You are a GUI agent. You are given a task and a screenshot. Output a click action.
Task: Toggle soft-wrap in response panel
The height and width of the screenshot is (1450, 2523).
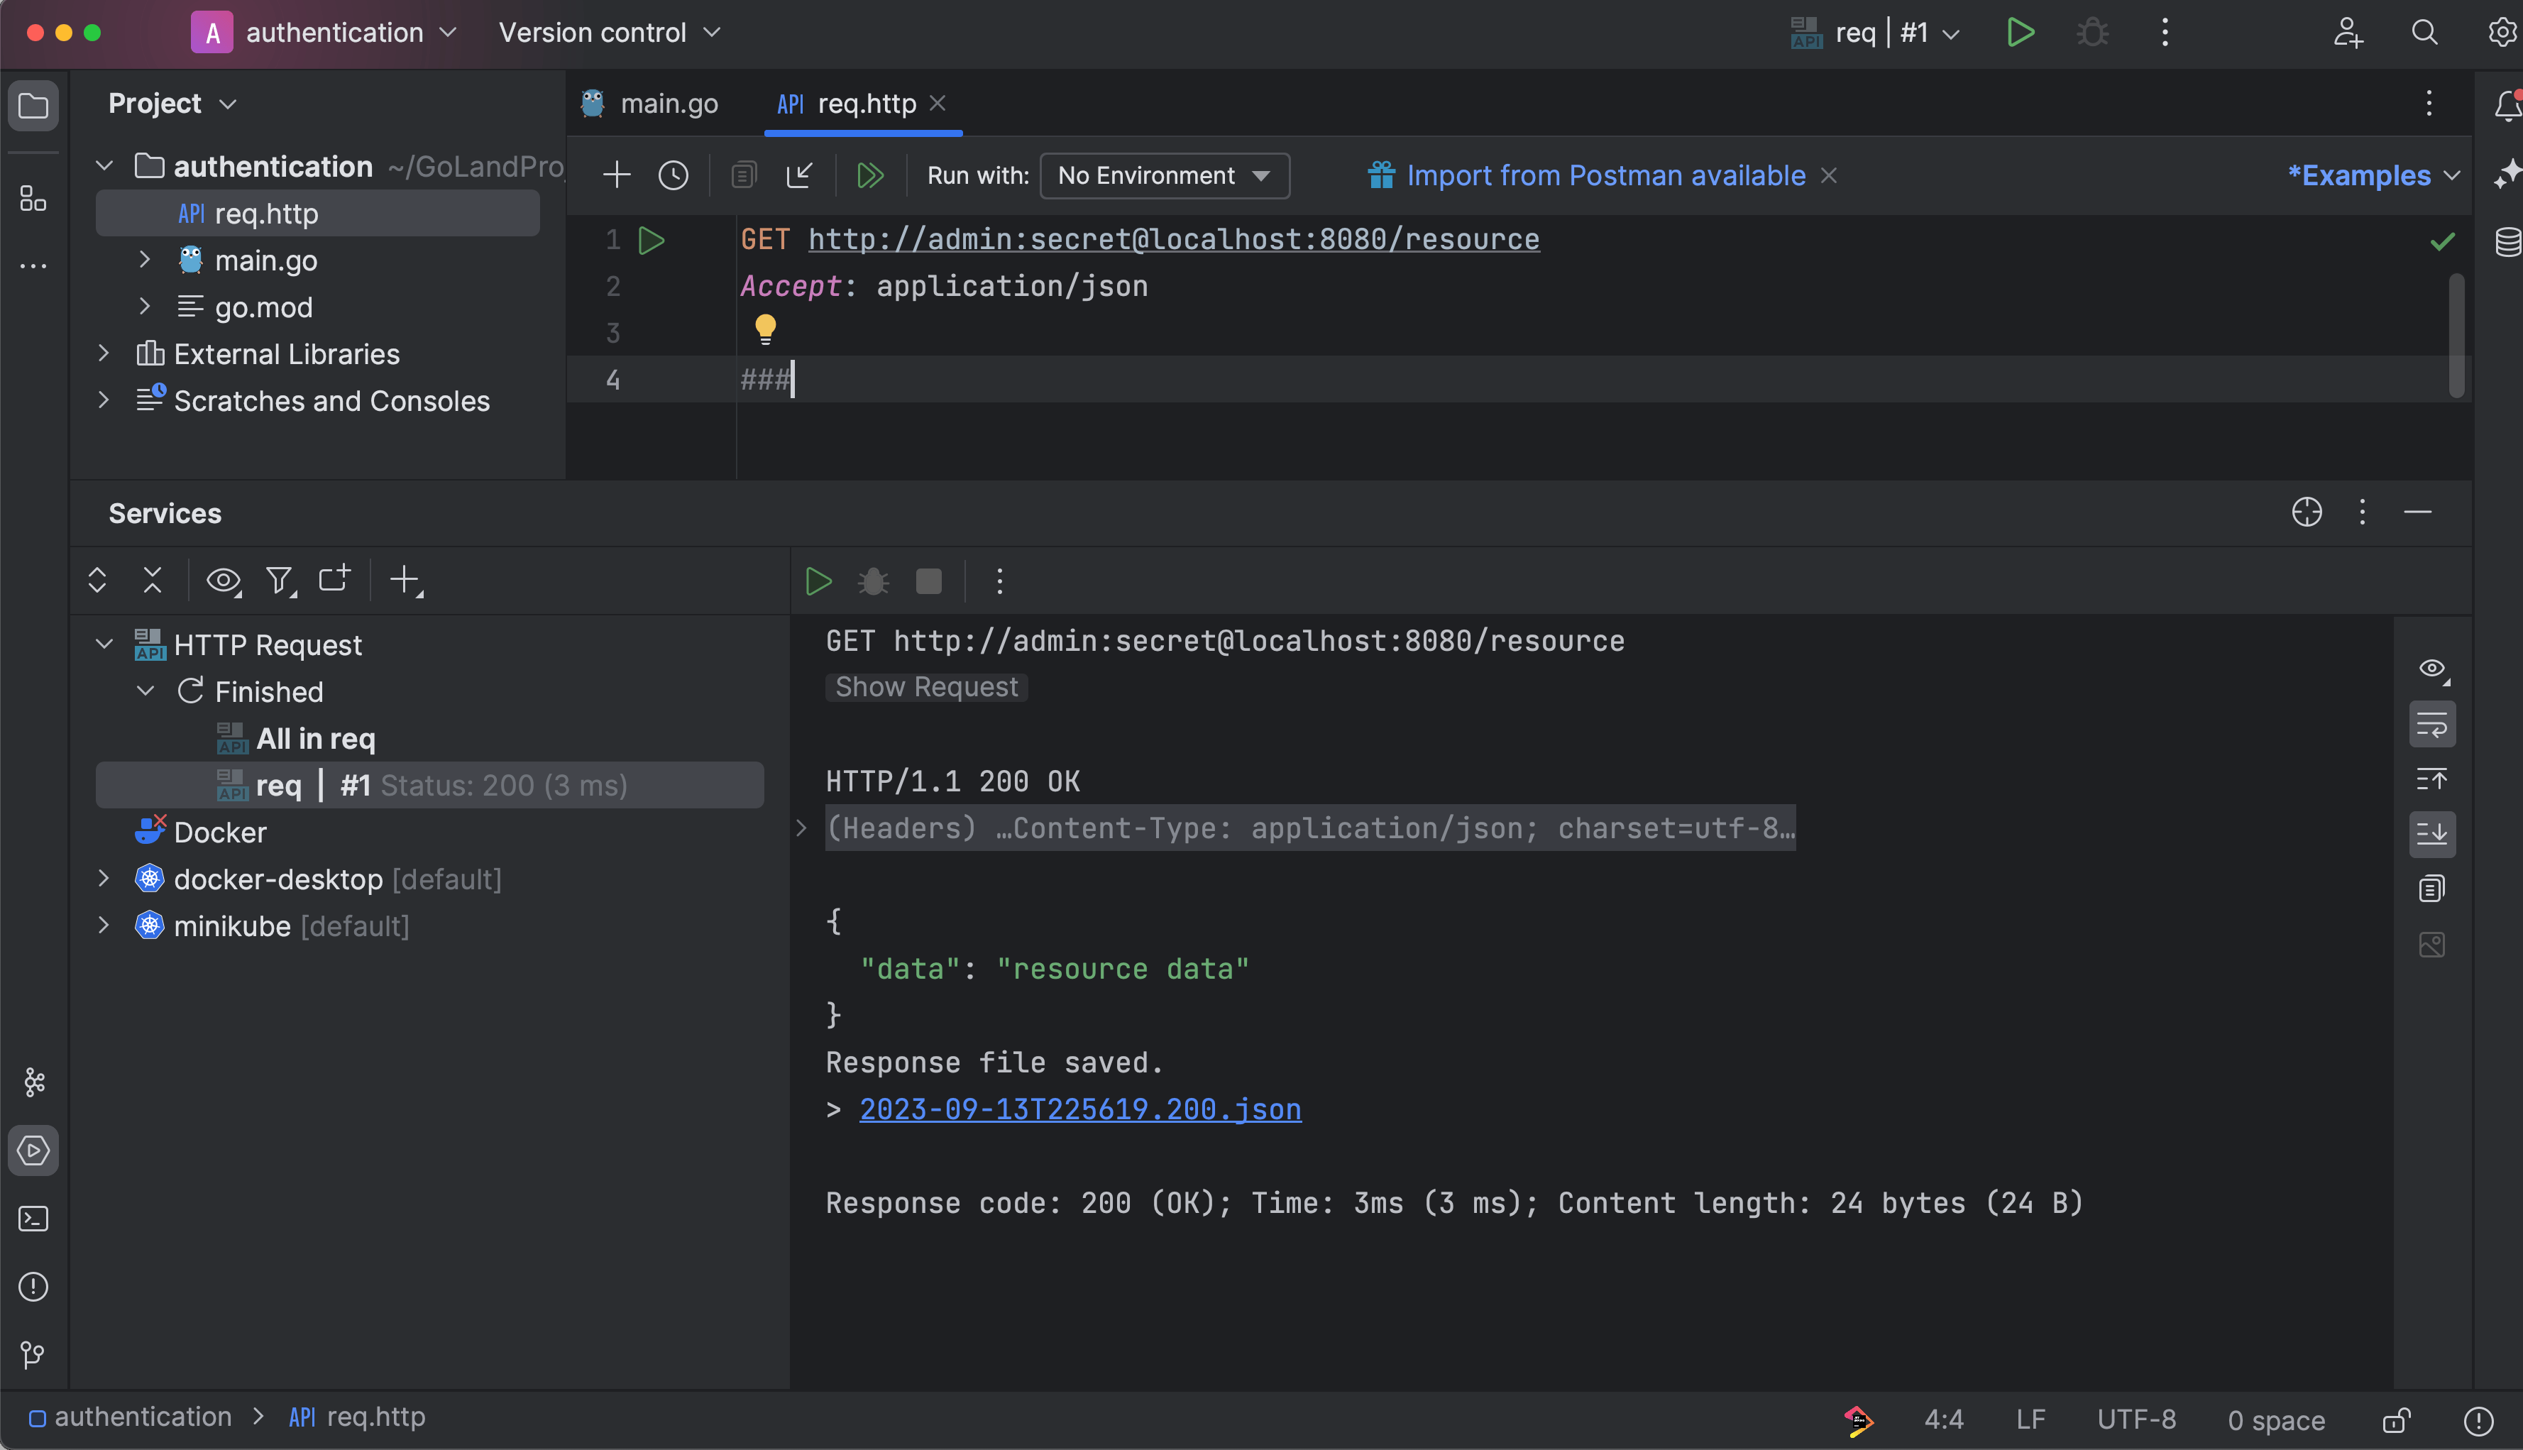(x=2431, y=724)
